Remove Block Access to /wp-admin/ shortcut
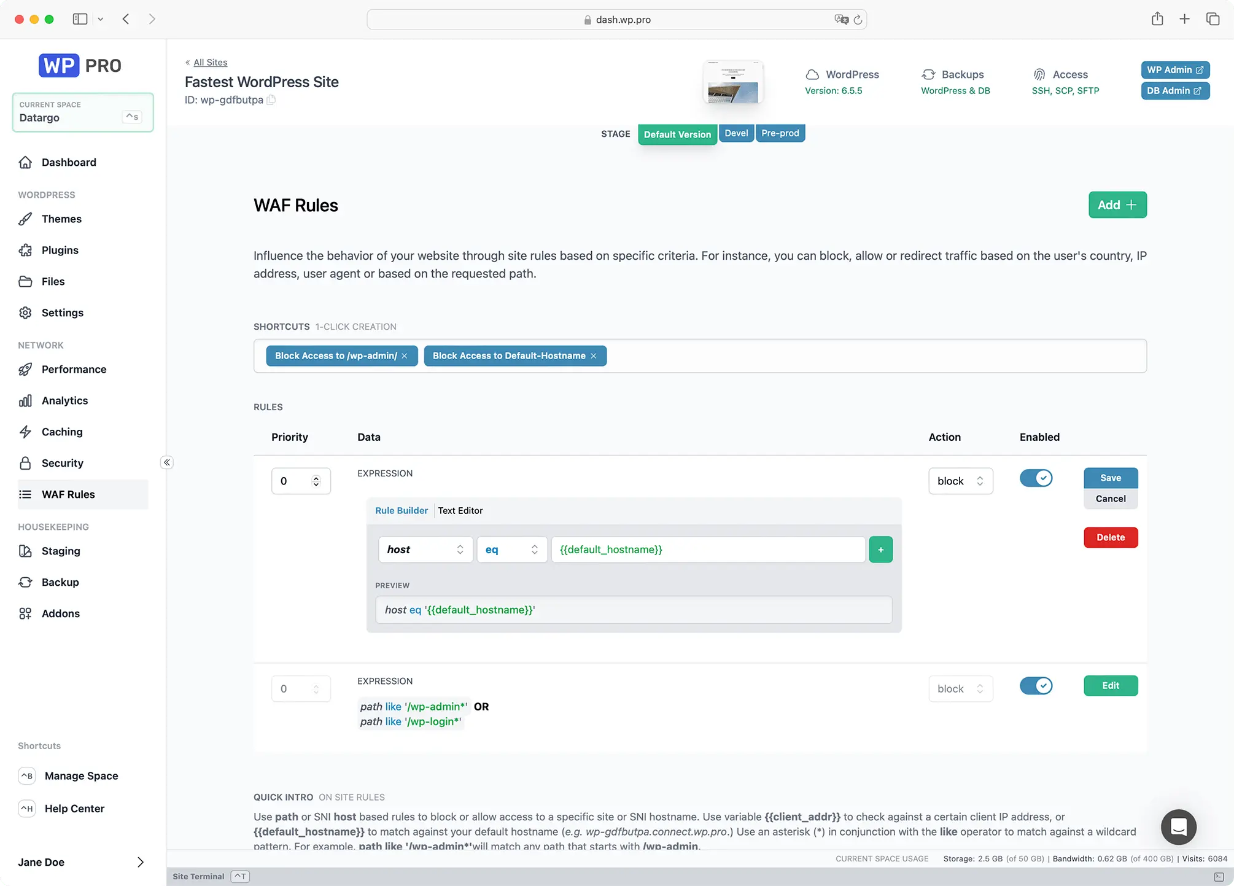 [405, 356]
